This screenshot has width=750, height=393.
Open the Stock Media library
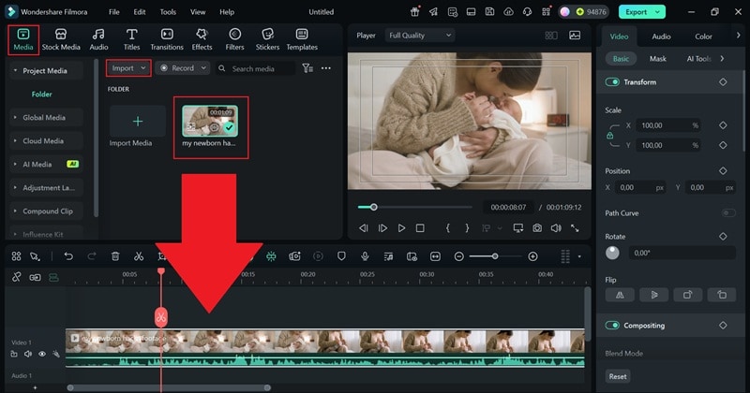61,39
